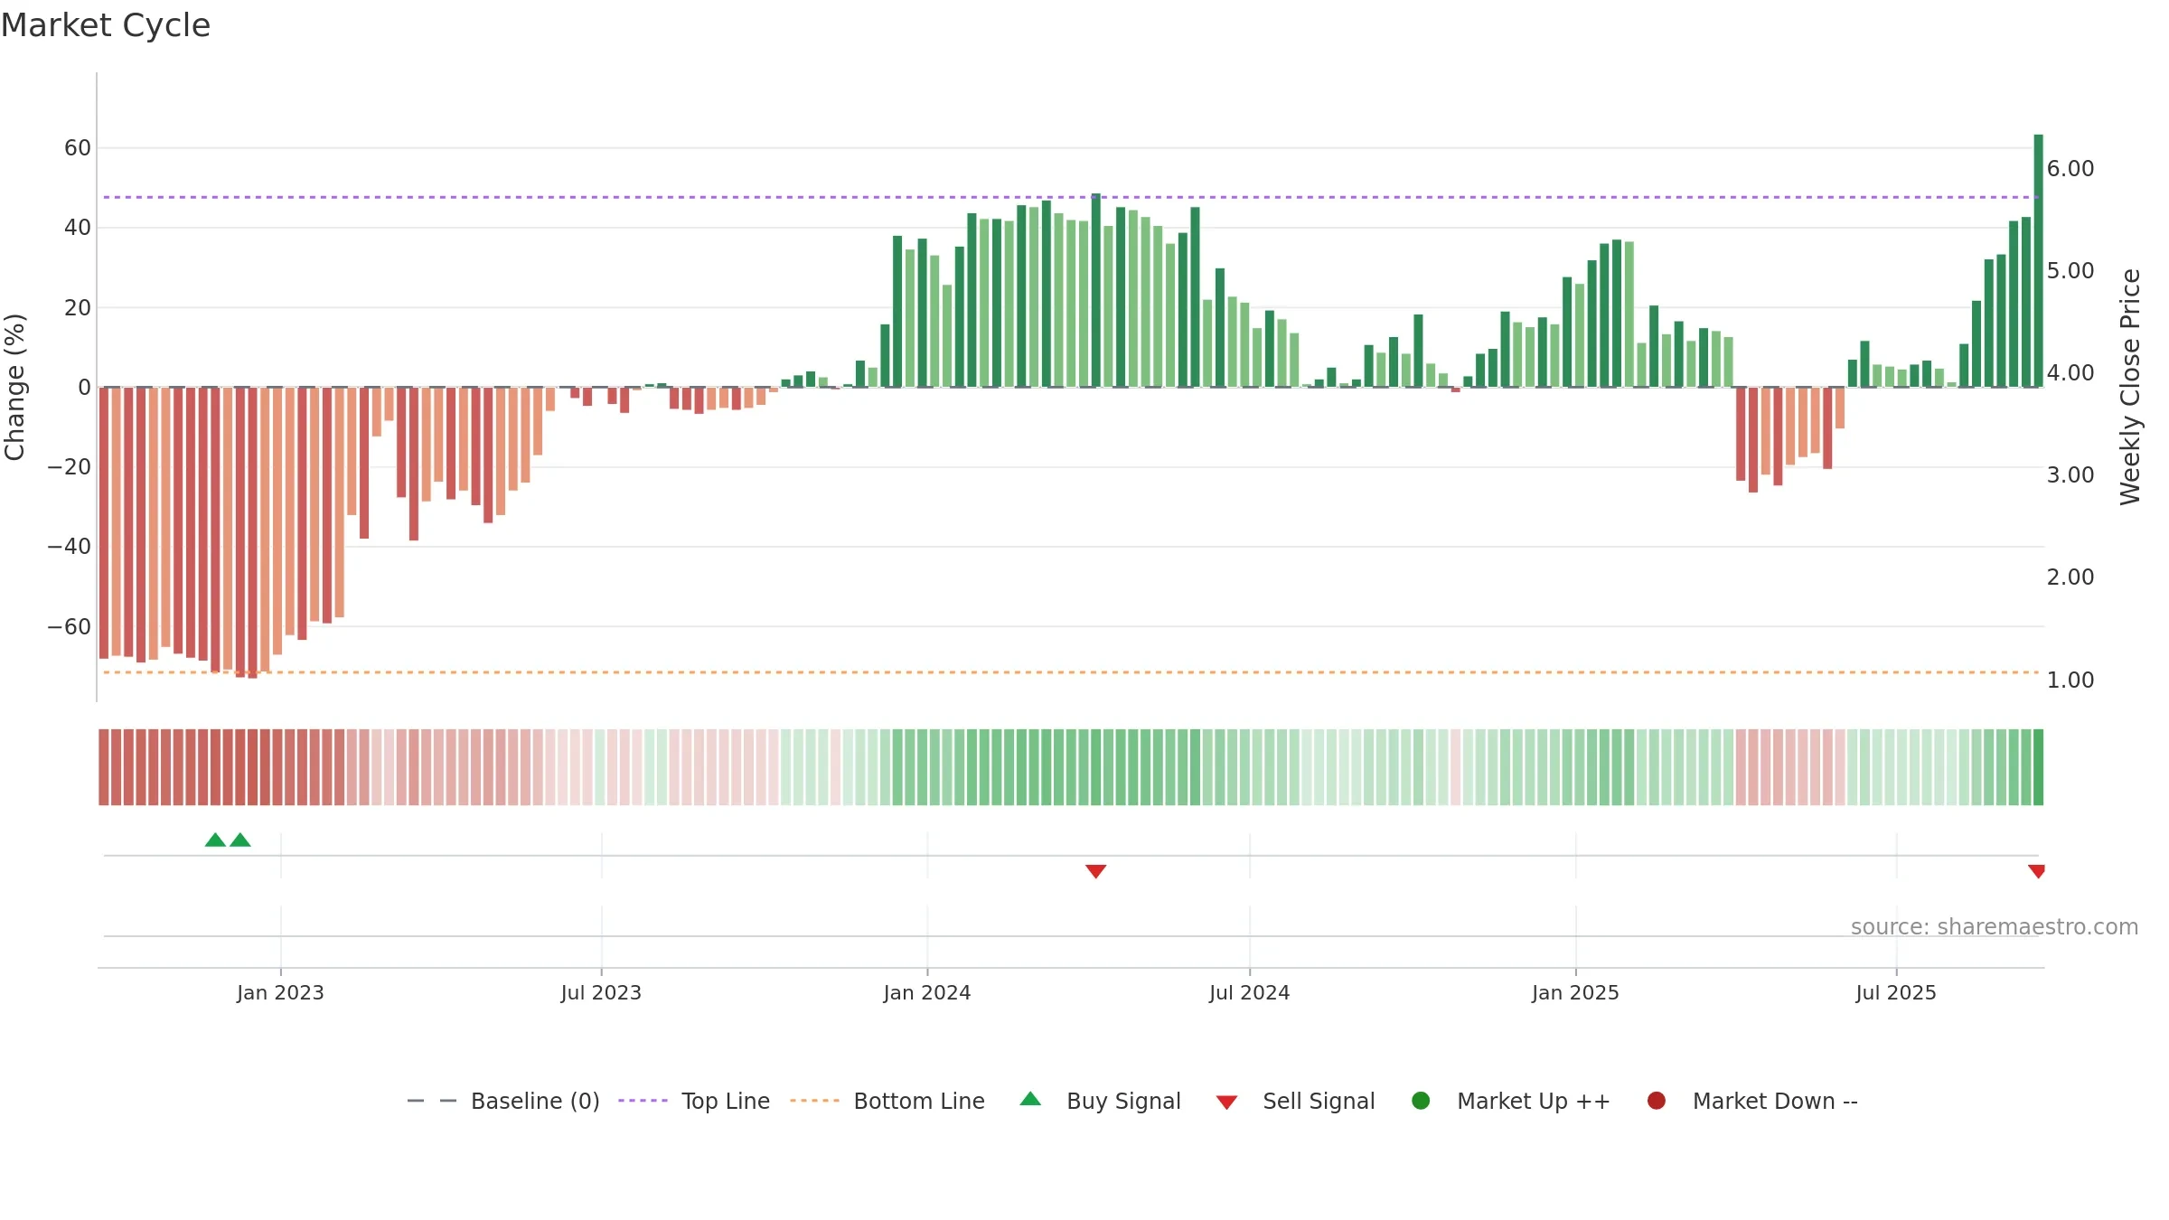2169x1220 pixels.
Task: Click the −60 change axis label
Action: 70,627
